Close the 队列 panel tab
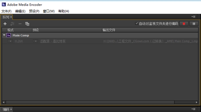This screenshot has height=112, width=201. 11,17
